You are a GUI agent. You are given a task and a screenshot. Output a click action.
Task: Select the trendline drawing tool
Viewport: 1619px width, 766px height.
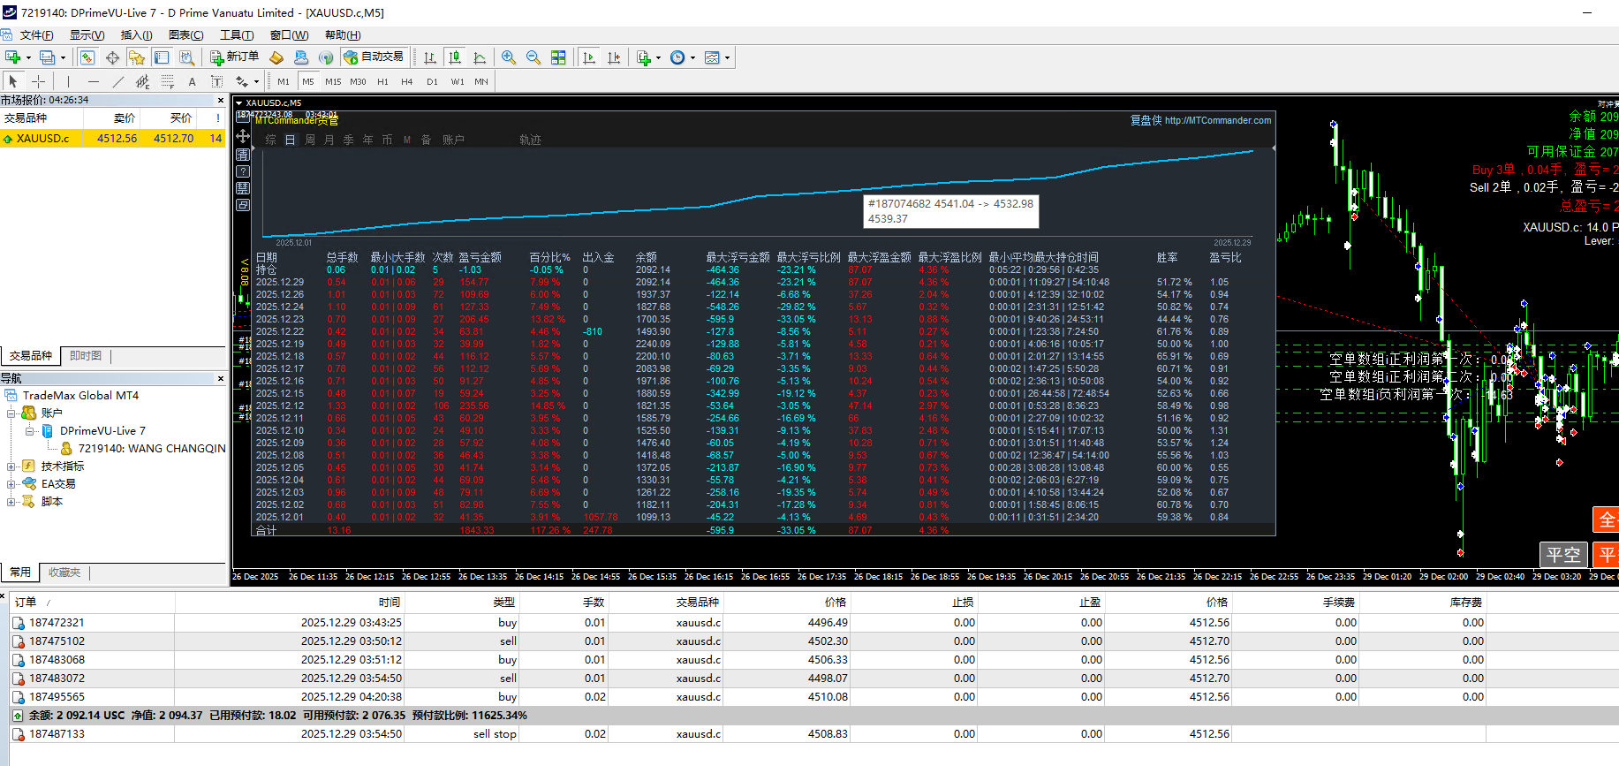click(117, 81)
